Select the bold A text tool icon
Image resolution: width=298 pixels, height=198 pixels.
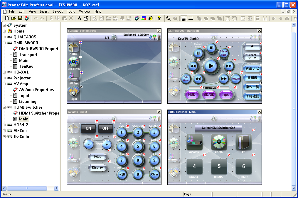tap(79, 18)
